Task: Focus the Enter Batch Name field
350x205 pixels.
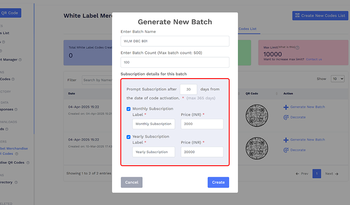Action: click(175, 41)
